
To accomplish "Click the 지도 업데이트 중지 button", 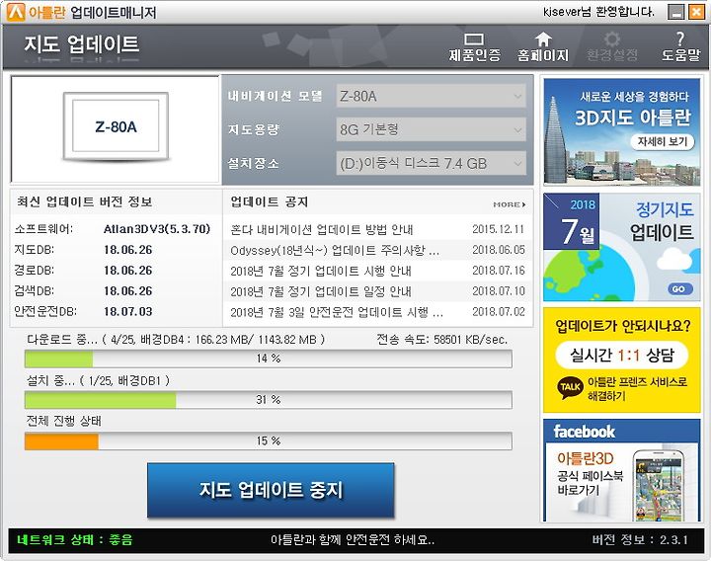I will tap(271, 490).
